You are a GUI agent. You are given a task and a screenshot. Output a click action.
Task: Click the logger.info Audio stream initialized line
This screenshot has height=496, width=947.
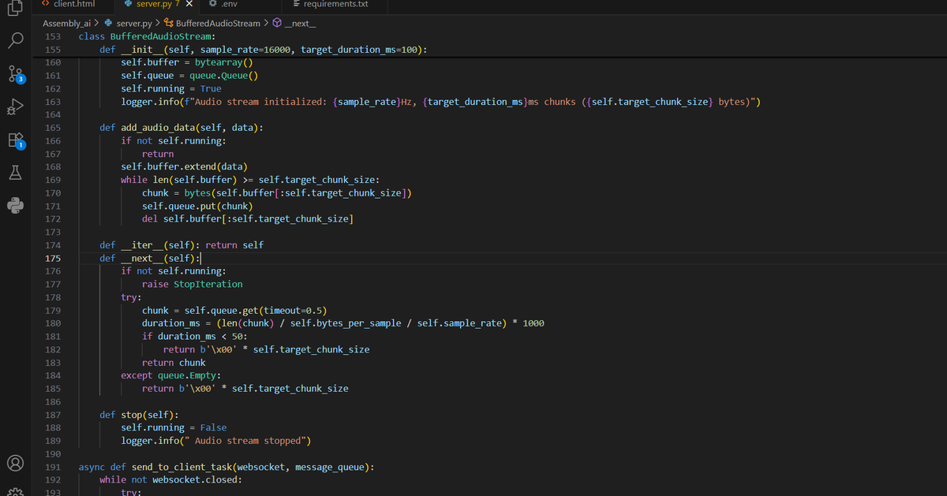pyautogui.click(x=440, y=102)
